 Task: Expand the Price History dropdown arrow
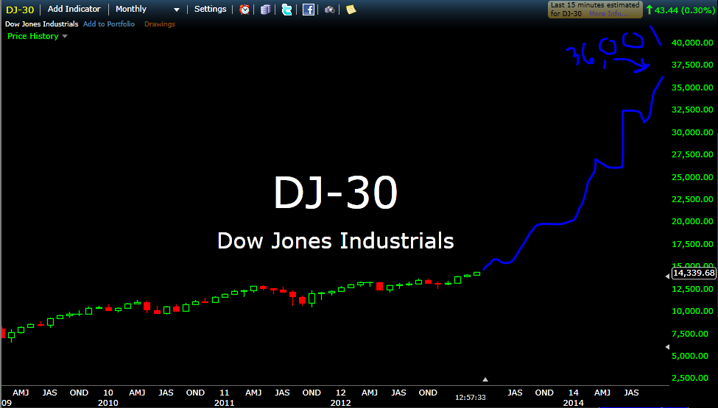65,36
